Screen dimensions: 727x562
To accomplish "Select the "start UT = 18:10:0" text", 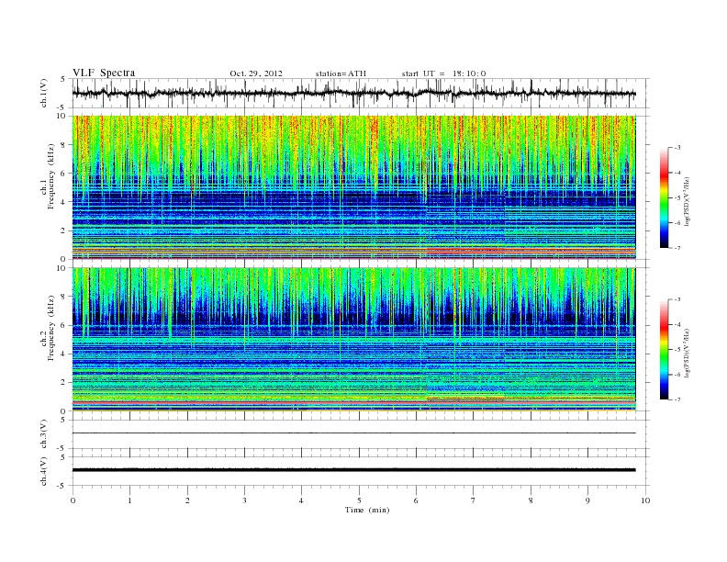I will pyautogui.click(x=443, y=73).
